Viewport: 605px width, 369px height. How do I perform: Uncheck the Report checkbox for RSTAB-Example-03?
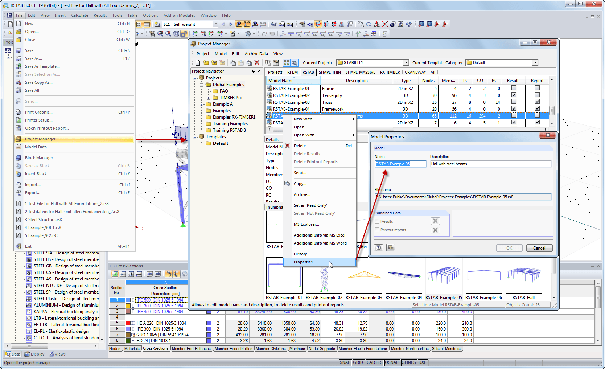537,102
